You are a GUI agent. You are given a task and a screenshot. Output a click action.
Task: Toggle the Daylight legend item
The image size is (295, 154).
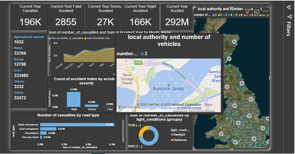(178, 135)
